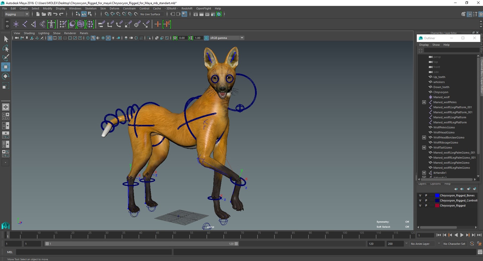This screenshot has width=483, height=261.
Task: Choose the Paint selection tool
Action: [6, 58]
